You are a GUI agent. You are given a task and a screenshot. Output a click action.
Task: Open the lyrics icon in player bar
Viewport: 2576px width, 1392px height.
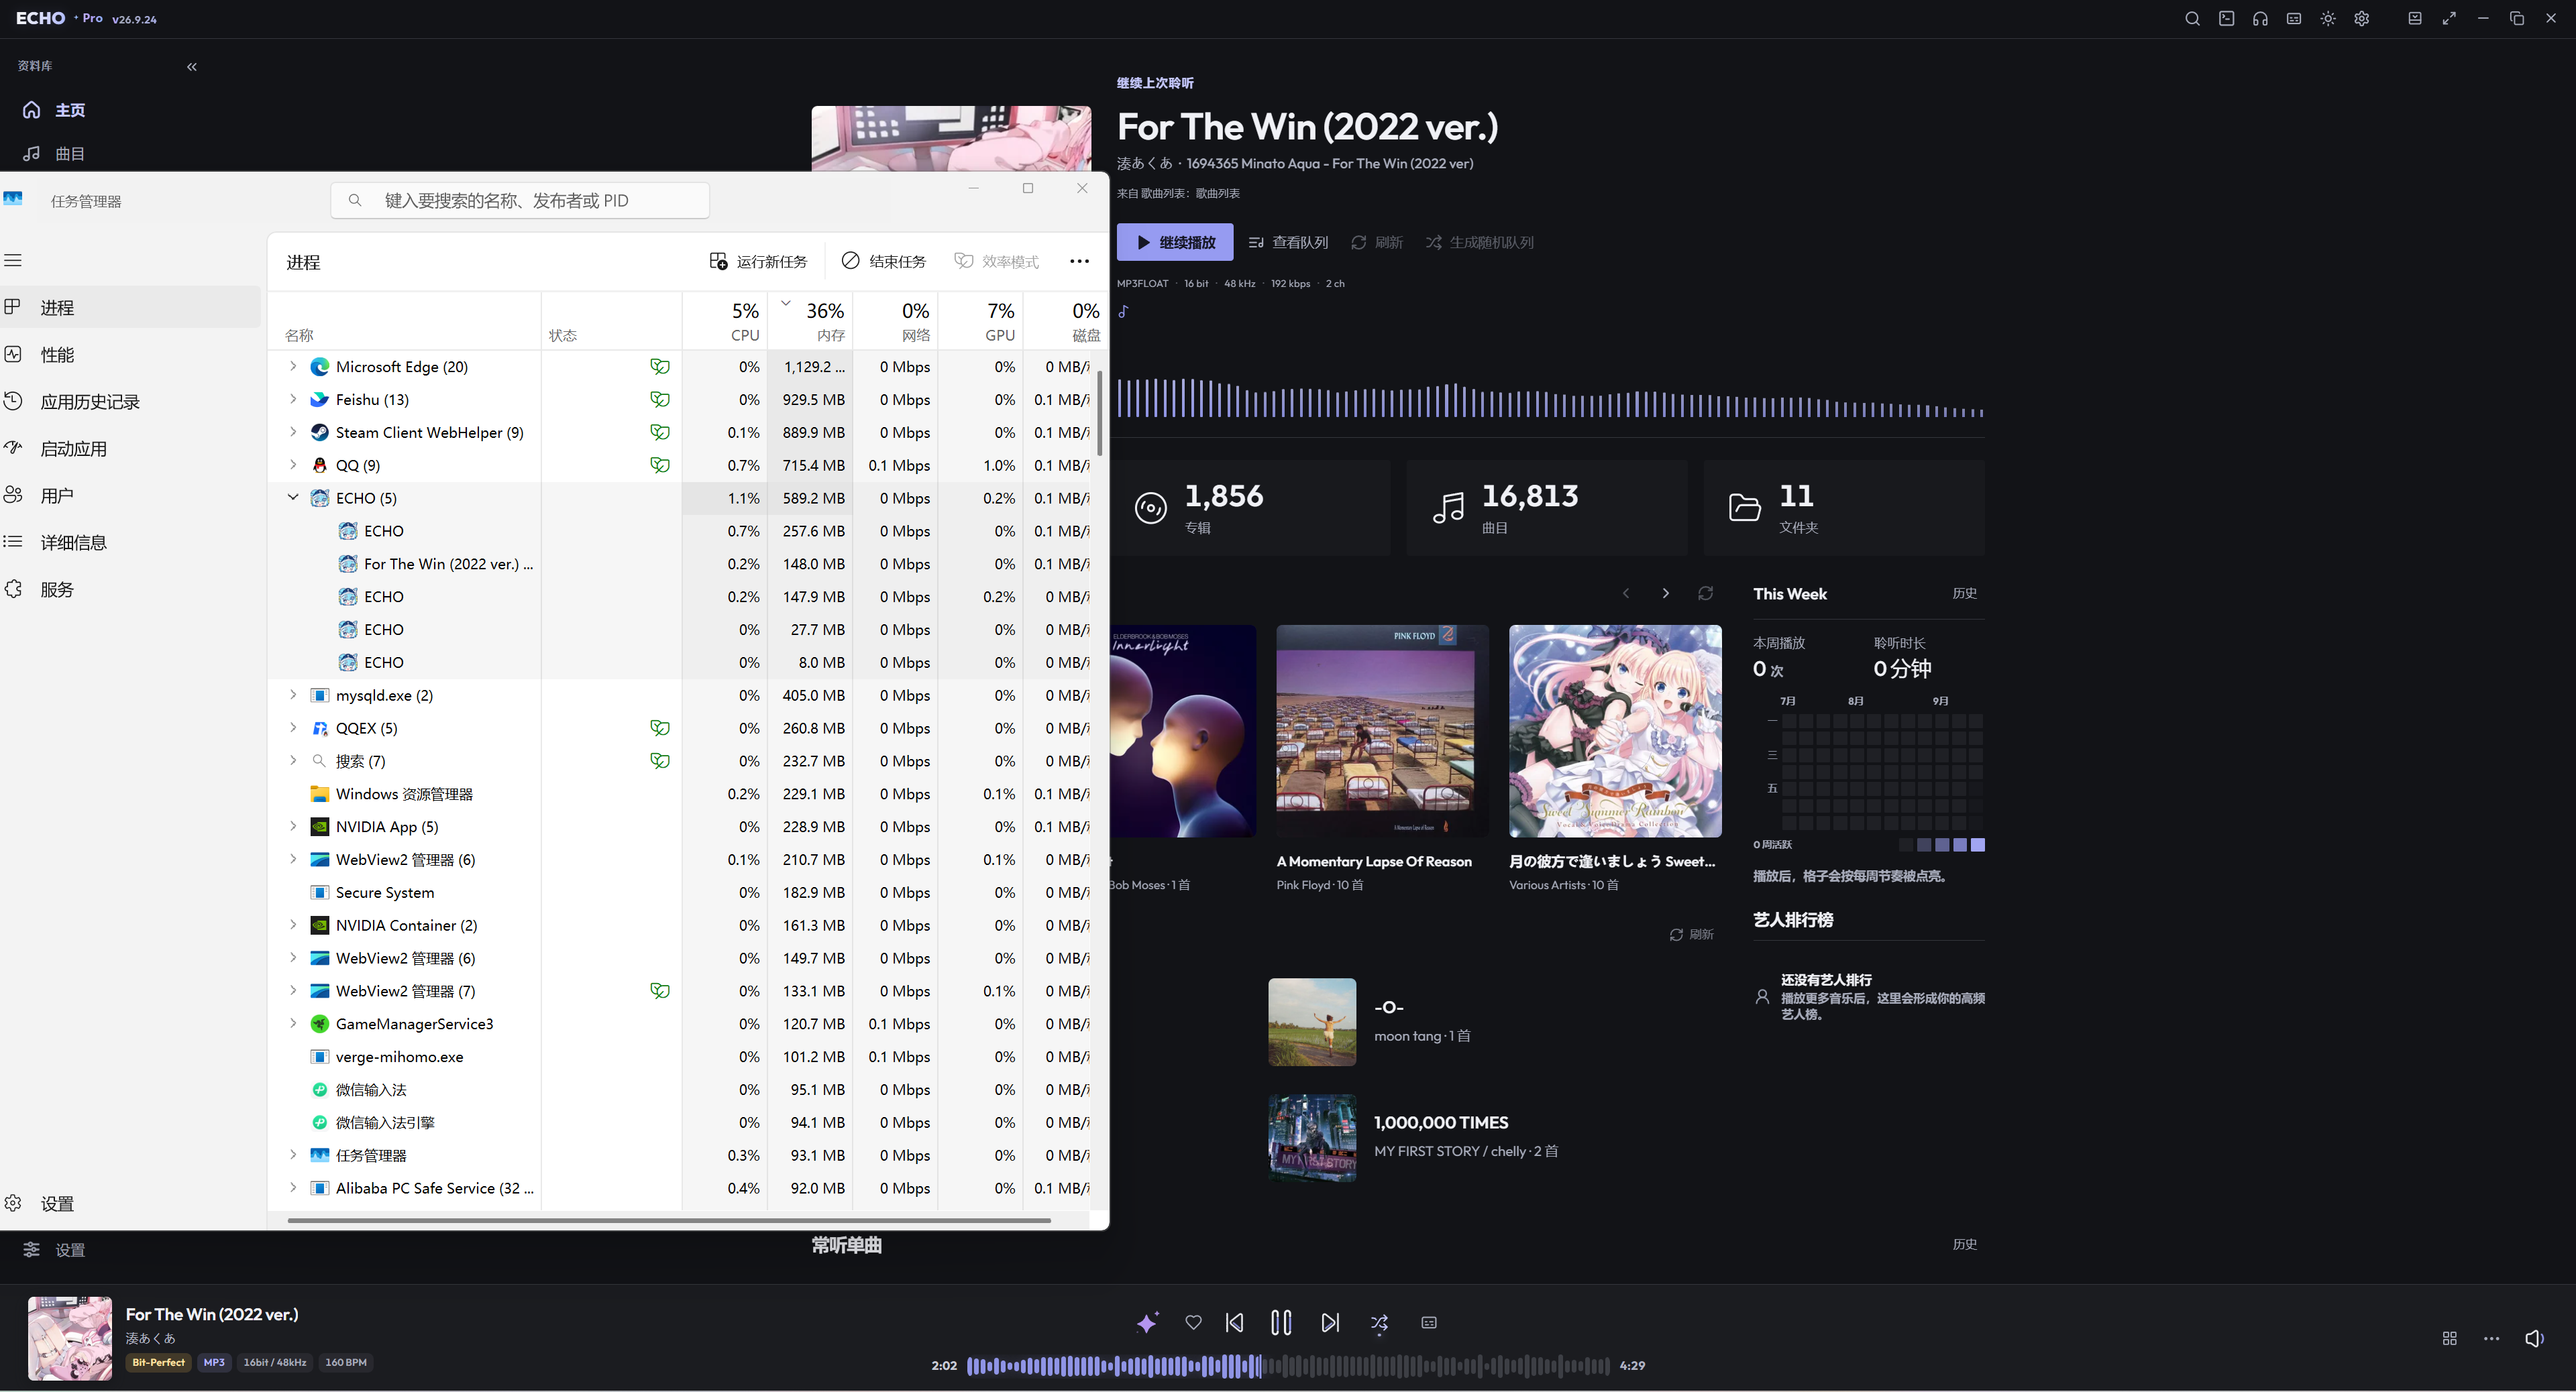(1429, 1322)
